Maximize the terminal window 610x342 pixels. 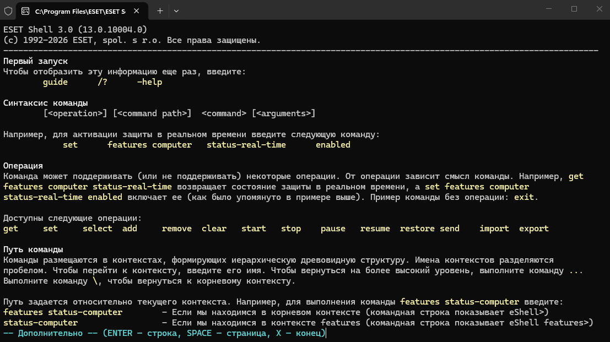pos(574,9)
